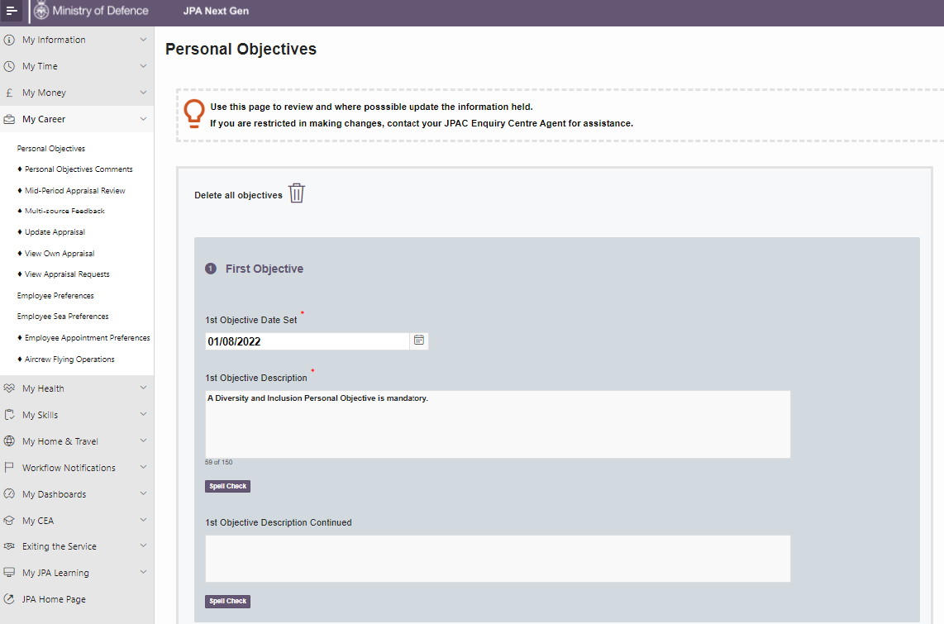Viewport: 944px width, 624px height.
Task: Click the hamburger menu icon in header
Action: 12,11
